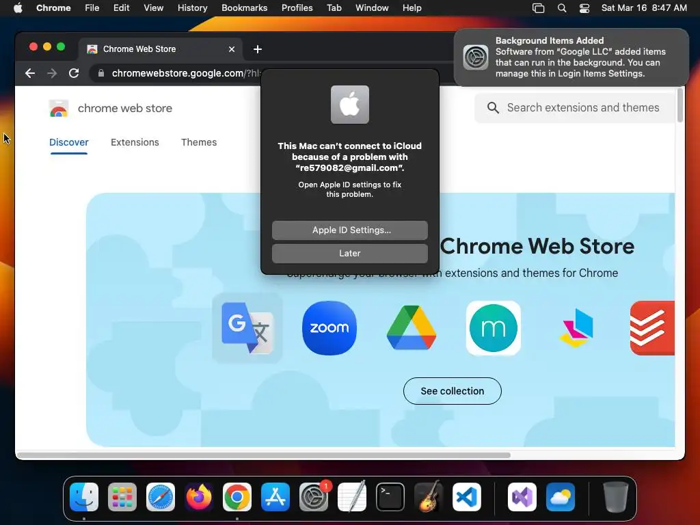Screen dimensions: 700x525
Task: Open the teal m extension icon
Action: click(494, 328)
